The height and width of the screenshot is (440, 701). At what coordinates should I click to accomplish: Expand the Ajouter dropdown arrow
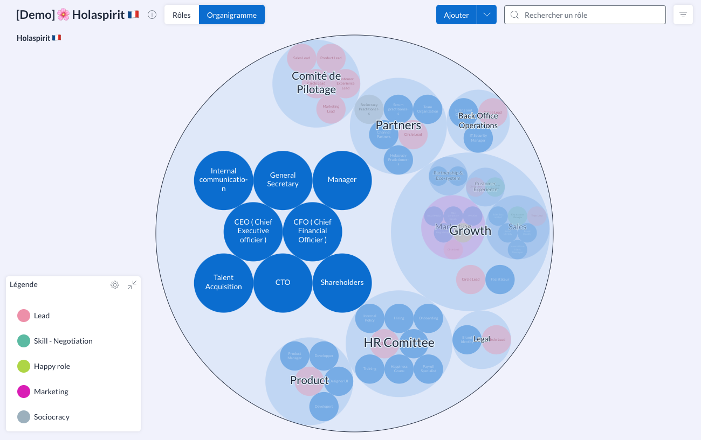click(x=487, y=15)
